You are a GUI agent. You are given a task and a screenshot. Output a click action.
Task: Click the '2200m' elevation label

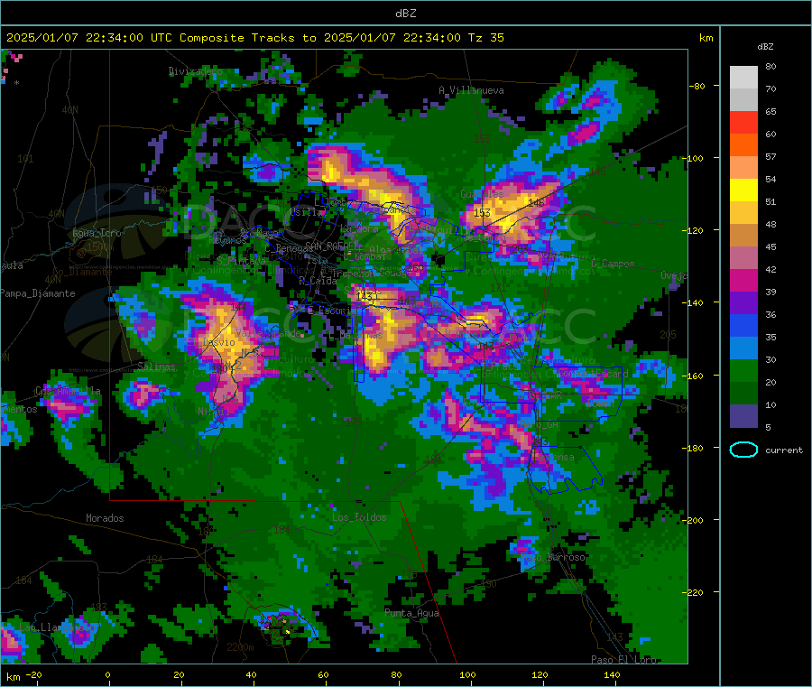240,647
